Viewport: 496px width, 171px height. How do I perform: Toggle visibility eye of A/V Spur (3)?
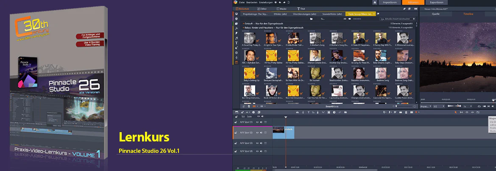point(257,143)
